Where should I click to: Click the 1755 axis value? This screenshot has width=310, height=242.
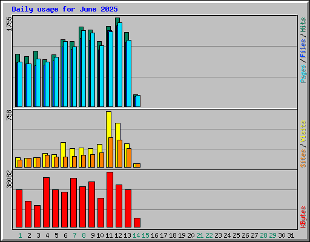pyautogui.click(x=9, y=24)
